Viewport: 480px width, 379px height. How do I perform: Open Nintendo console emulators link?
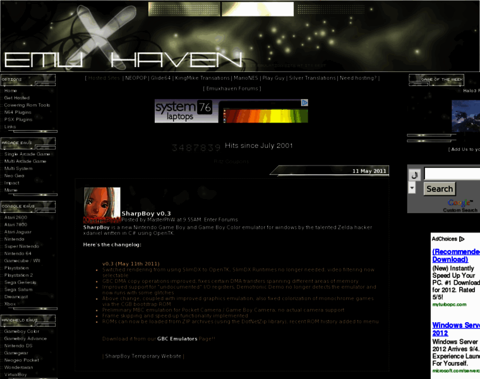pyautogui.click(x=14, y=239)
